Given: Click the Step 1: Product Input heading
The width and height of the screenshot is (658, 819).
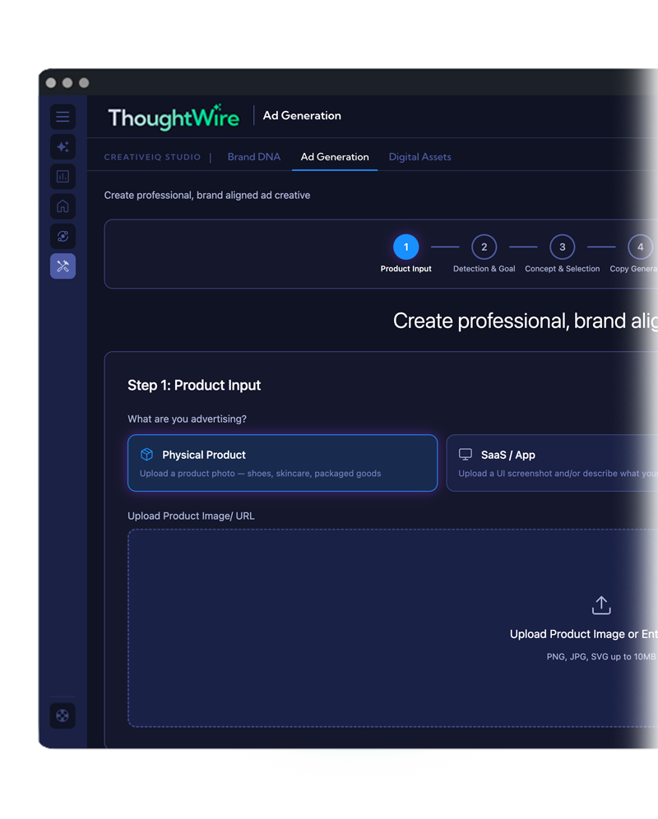Looking at the screenshot, I should pos(194,386).
